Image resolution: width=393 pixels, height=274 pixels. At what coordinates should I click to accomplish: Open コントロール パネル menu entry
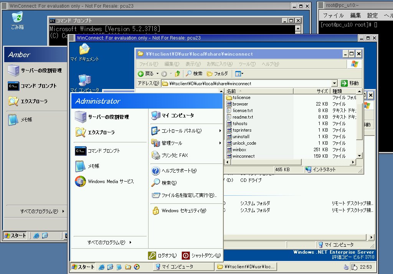(x=177, y=130)
